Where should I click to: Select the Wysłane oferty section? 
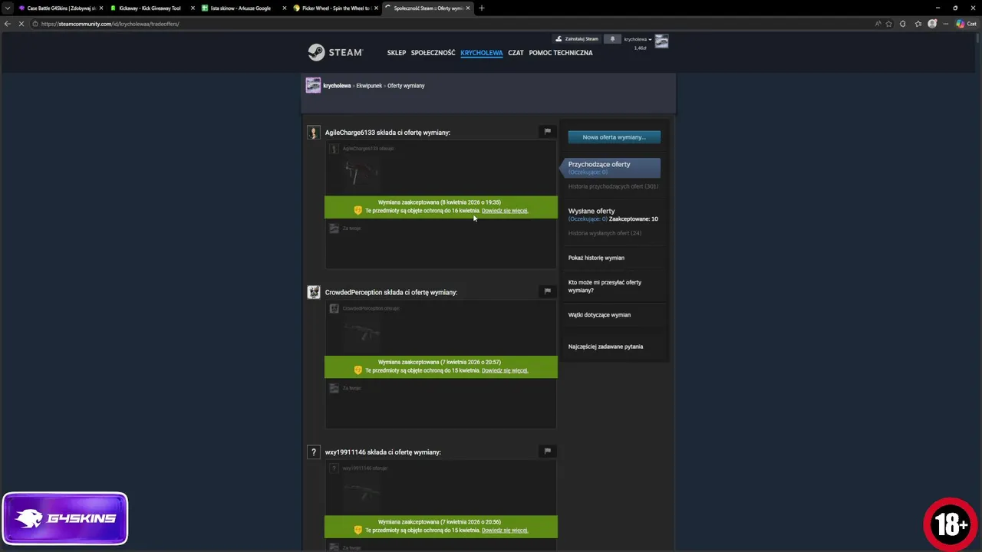[592, 211]
